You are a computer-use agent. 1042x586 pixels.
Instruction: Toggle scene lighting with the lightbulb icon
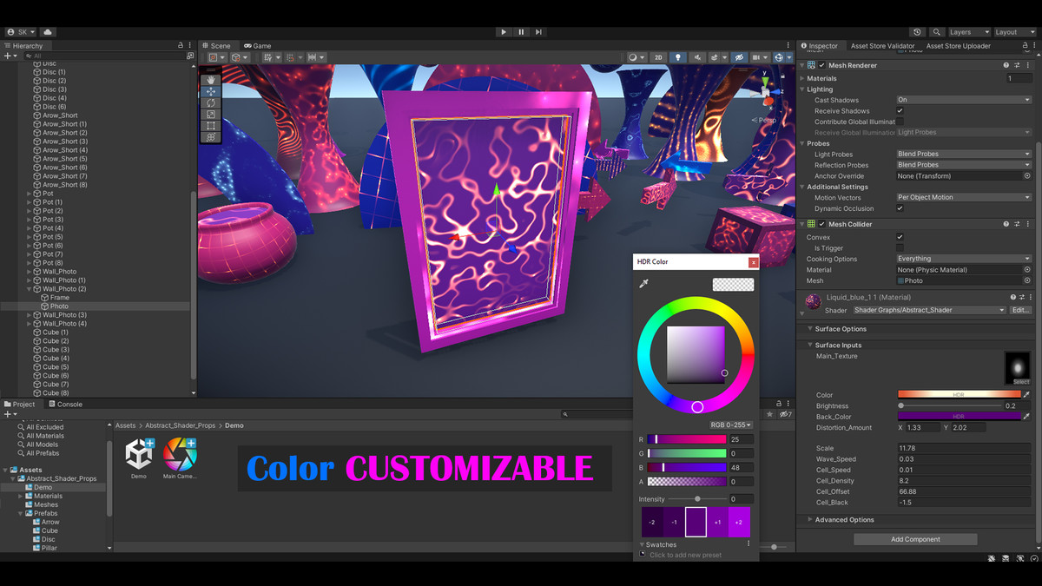click(678, 57)
